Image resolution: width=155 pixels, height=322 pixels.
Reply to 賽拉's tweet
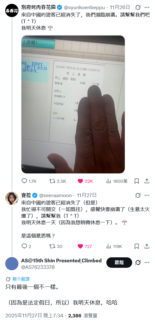coord(26,246)
